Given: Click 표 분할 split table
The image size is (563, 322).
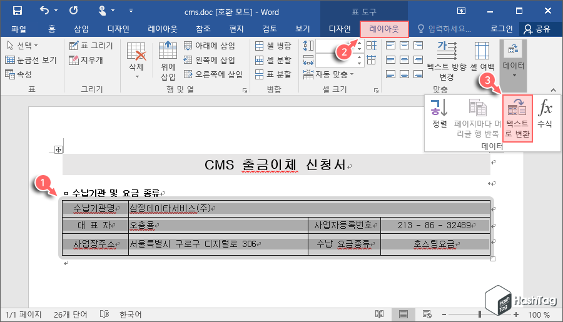Looking at the screenshot, I should pyautogui.click(x=273, y=74).
